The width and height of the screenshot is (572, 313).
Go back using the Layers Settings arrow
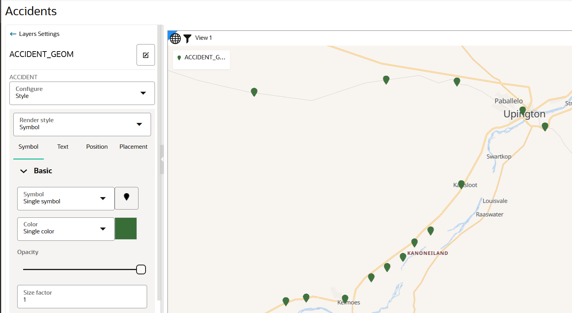(x=13, y=34)
